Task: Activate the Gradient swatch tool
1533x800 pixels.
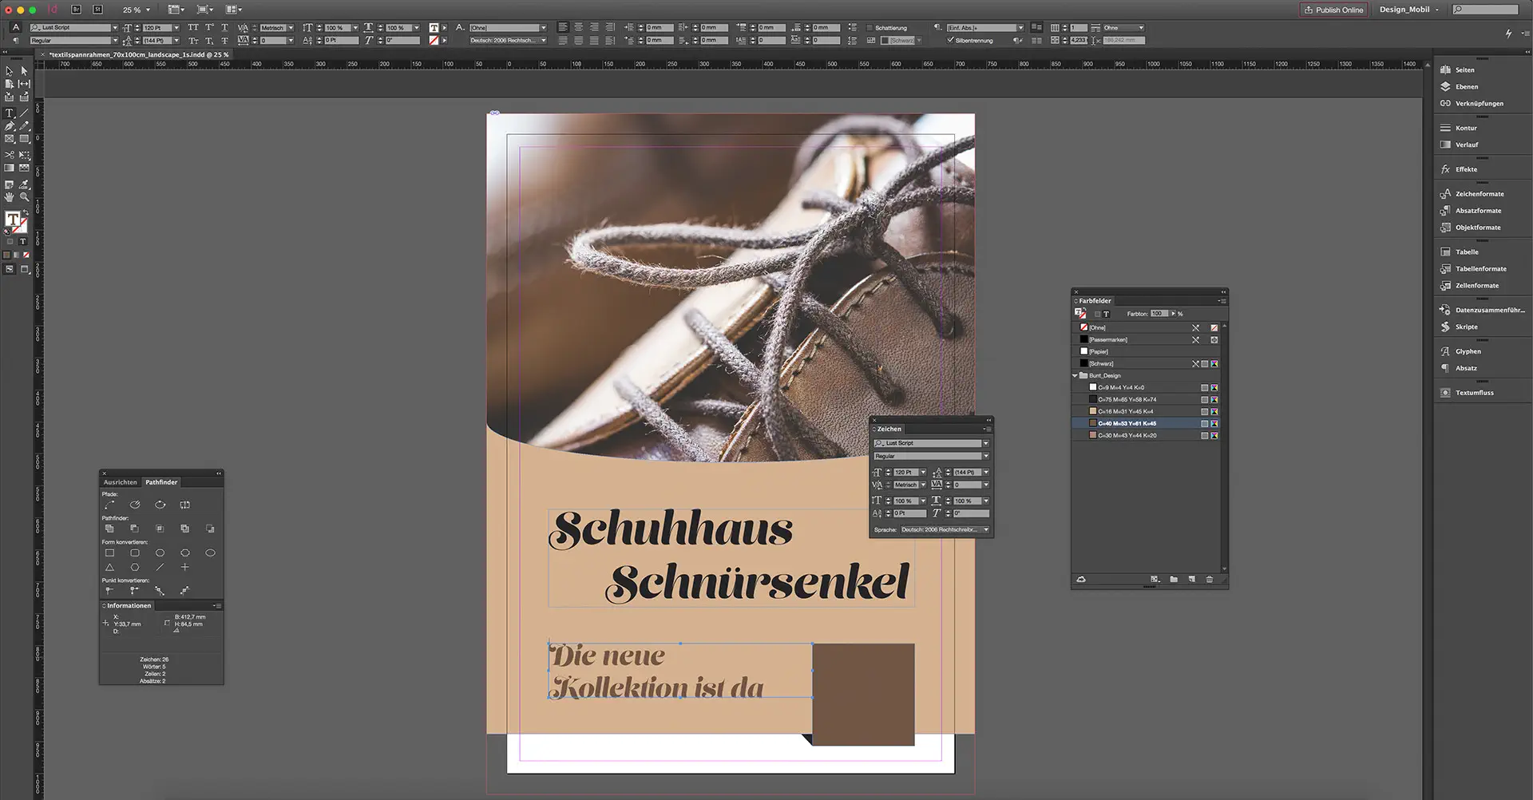Action: coord(7,168)
